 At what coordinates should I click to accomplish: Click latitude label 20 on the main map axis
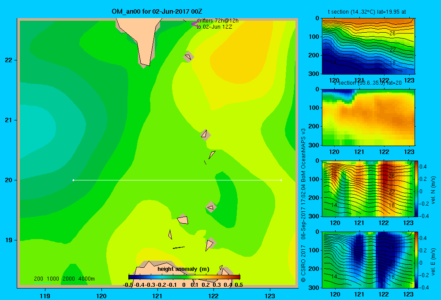pyautogui.click(x=9, y=180)
